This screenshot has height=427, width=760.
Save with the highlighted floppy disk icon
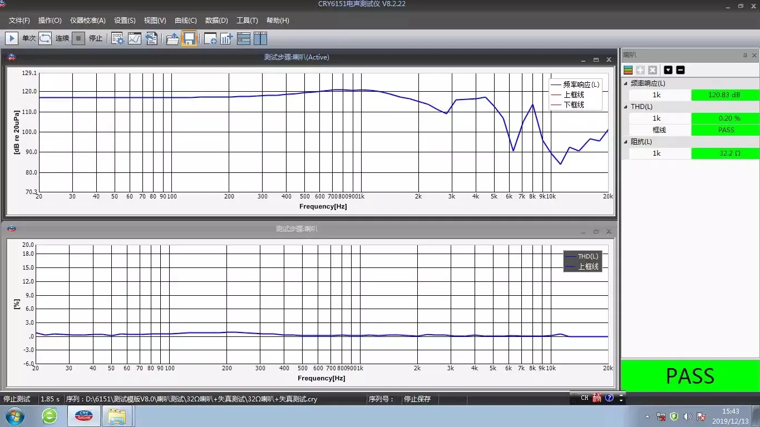click(x=189, y=38)
